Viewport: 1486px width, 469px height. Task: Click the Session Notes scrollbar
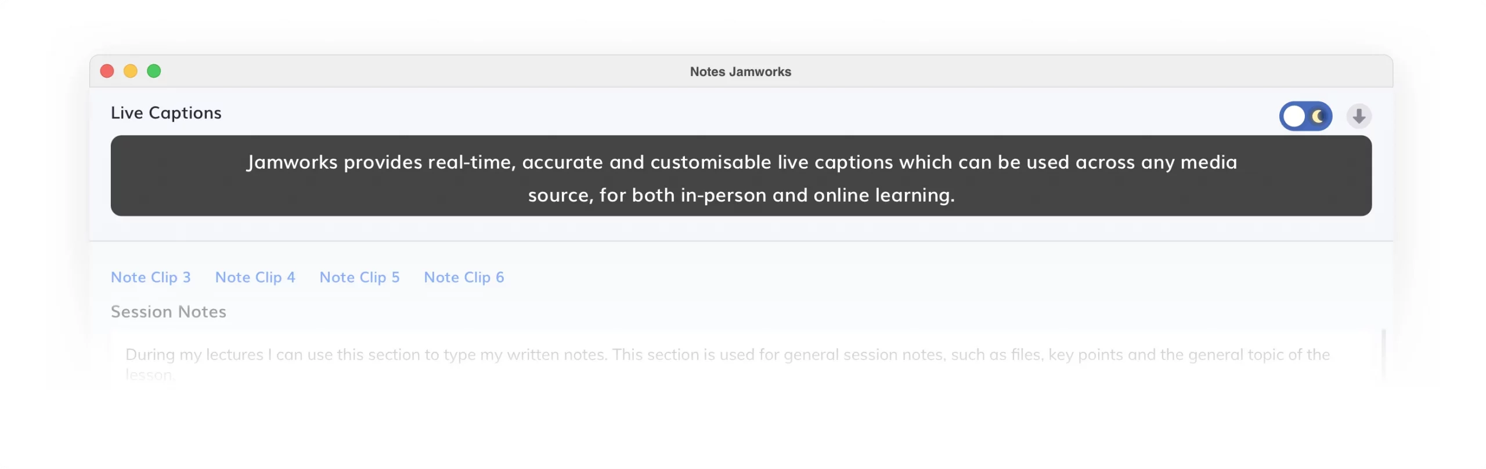[x=1383, y=354]
